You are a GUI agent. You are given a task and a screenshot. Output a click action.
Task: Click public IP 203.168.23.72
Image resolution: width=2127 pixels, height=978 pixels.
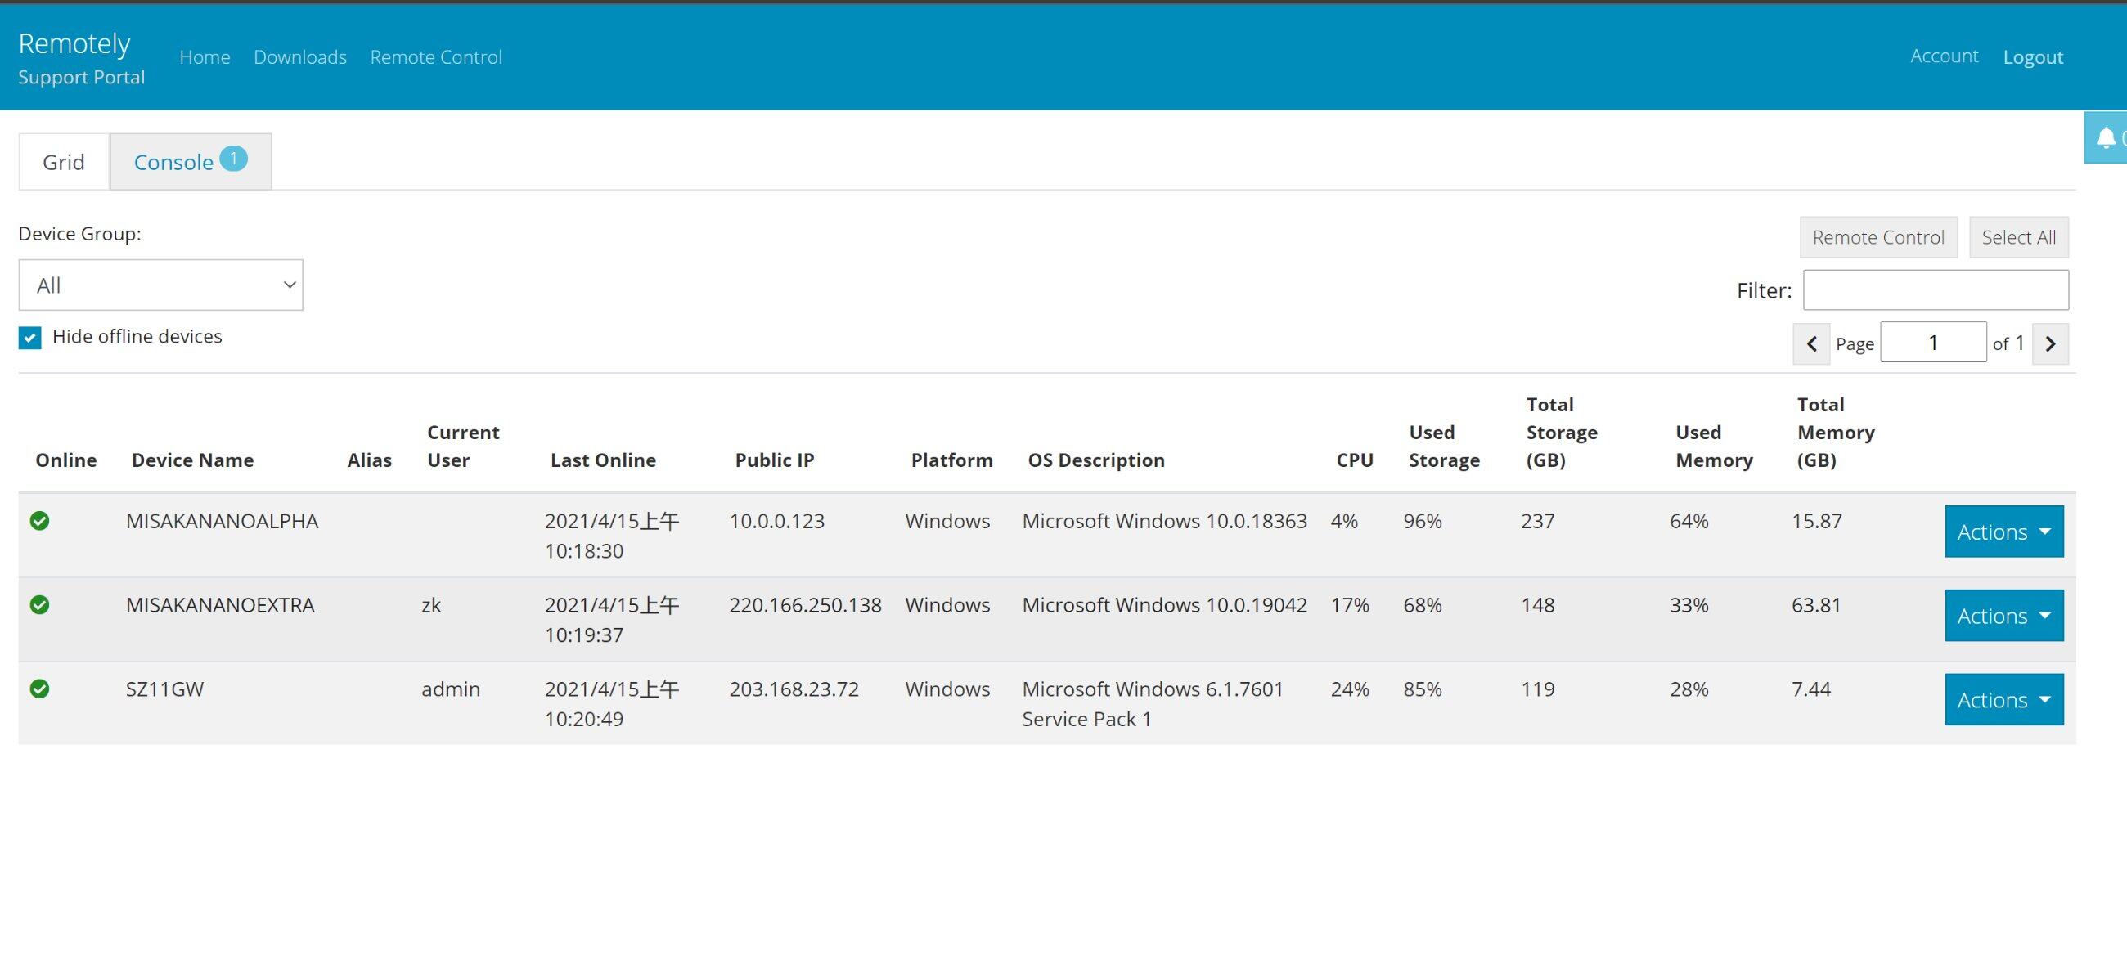(x=794, y=689)
